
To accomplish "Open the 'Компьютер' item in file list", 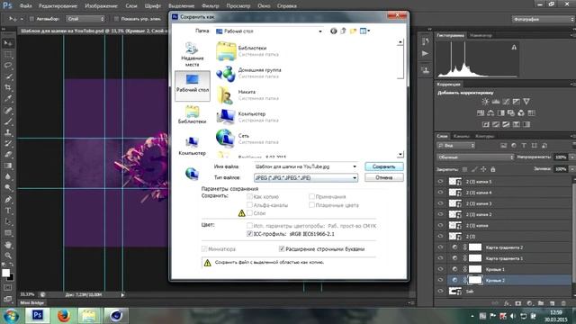I will pyautogui.click(x=251, y=117).
